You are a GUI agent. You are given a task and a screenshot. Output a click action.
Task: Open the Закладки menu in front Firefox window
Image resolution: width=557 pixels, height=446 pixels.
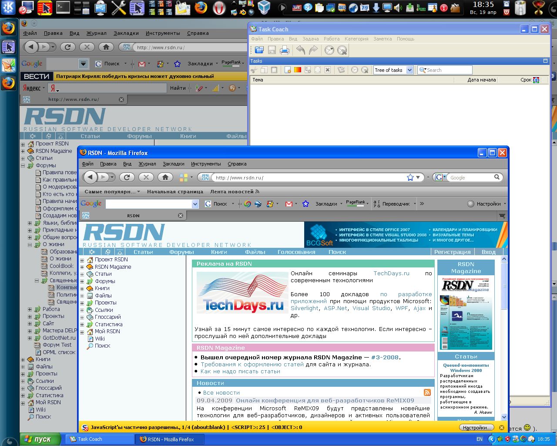coord(173,164)
